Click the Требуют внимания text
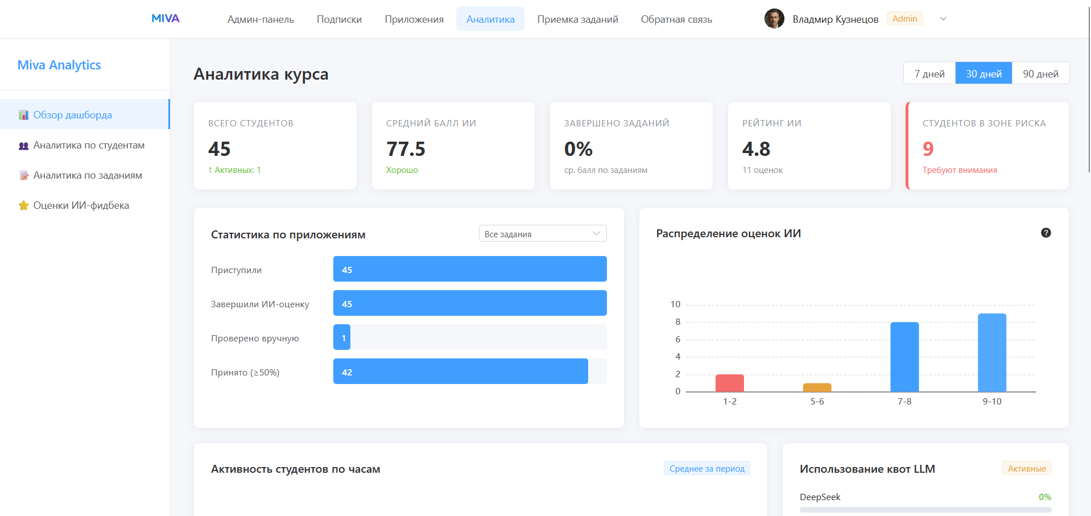 (x=960, y=170)
